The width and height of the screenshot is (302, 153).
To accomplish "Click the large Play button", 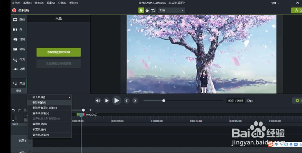I will (x=116, y=101).
